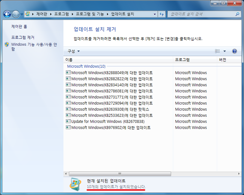Go back with the blue arrow button
The width and height of the screenshot is (244, 195).
pos(7,14)
